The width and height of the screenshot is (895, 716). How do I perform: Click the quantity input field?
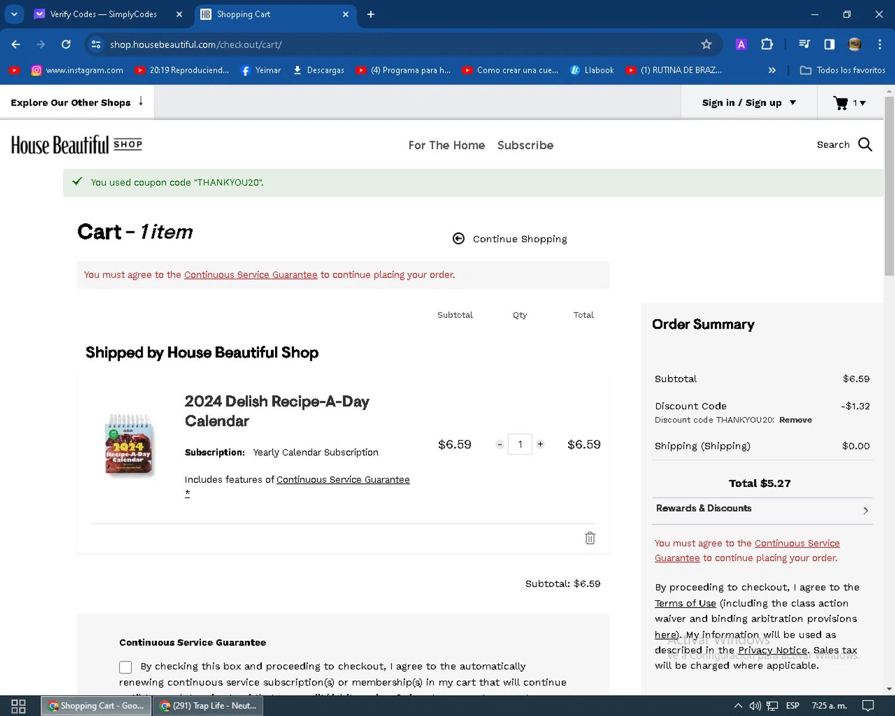tap(520, 445)
